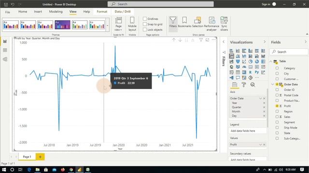Switch to Data view in left sidebar
Screen dimensions: 309x173
(5, 50)
